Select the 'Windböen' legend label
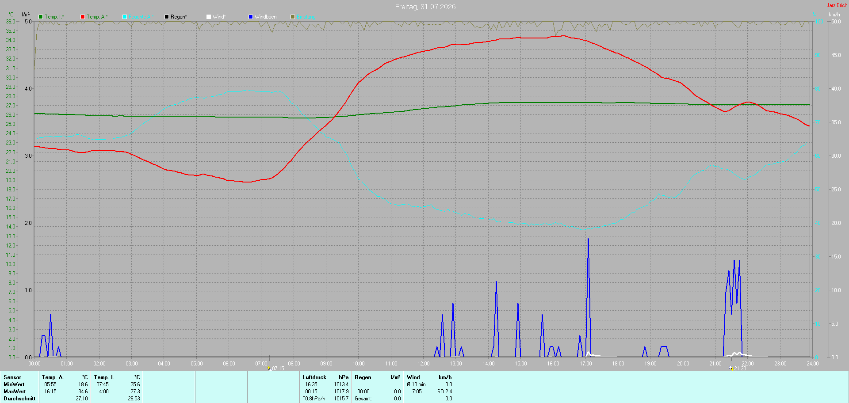849x403 pixels. pos(266,17)
